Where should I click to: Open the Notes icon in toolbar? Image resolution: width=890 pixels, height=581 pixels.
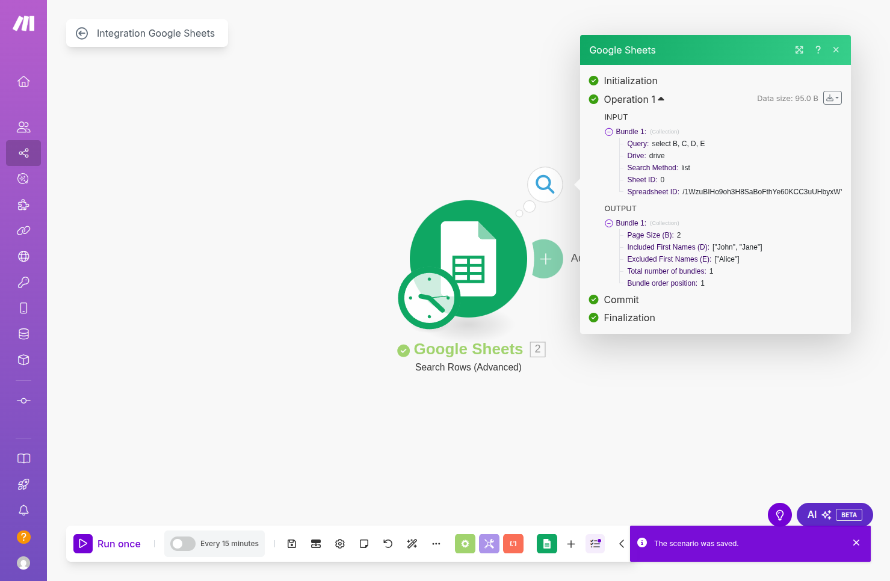(364, 544)
